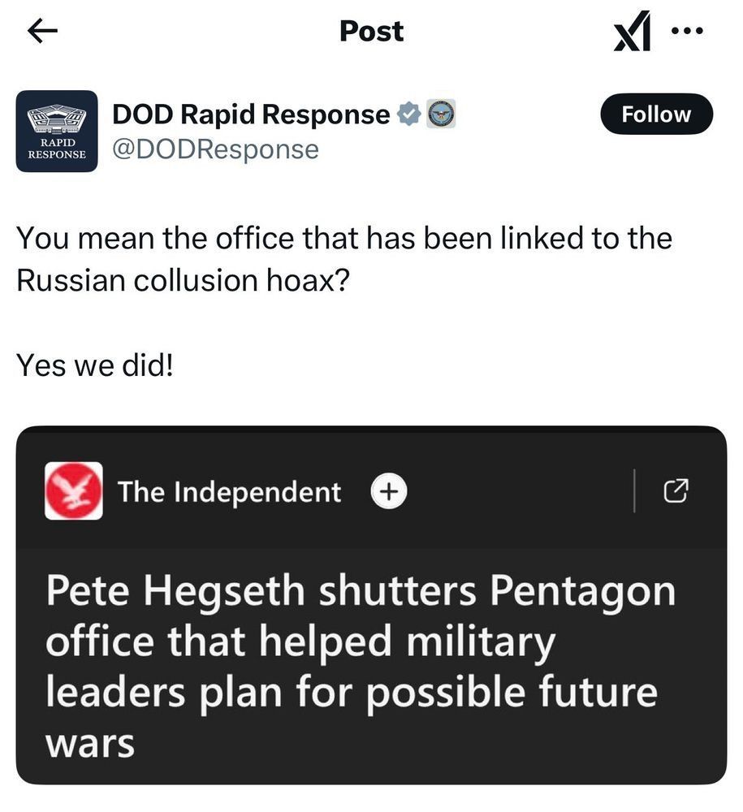Tap The Independent source name
The image size is (743, 812).
(x=229, y=491)
